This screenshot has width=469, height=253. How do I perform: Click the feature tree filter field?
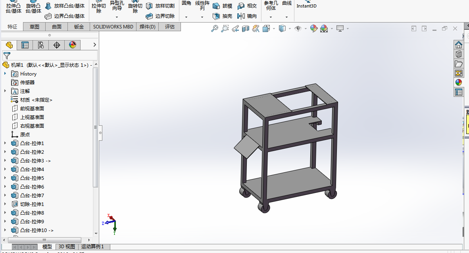pos(50,55)
